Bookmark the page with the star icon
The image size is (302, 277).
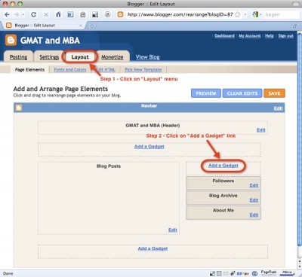click(x=237, y=14)
